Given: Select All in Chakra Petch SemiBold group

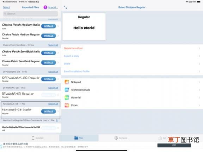Looking at the screenshot, I should (53, 45).
